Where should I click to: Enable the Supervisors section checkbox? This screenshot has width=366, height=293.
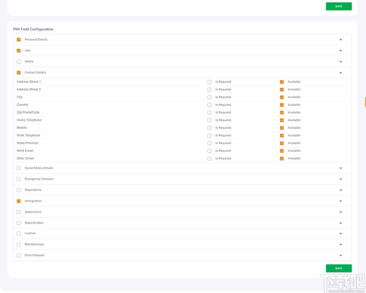[x=19, y=212]
